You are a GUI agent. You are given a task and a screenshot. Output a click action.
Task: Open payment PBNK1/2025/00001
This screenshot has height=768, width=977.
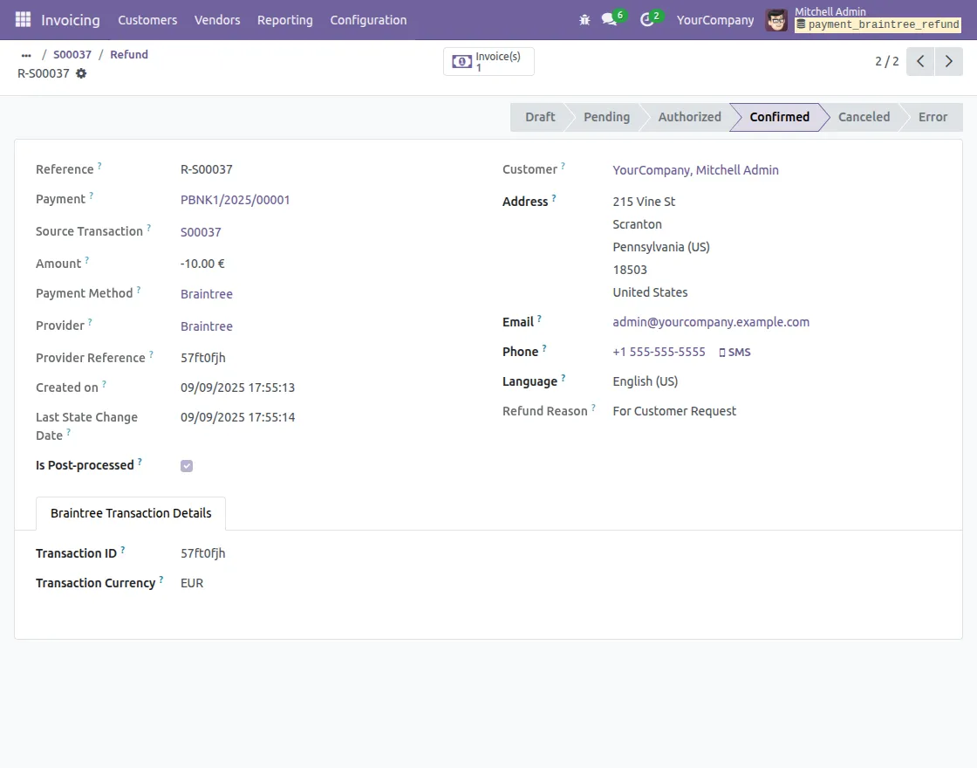[x=236, y=199]
